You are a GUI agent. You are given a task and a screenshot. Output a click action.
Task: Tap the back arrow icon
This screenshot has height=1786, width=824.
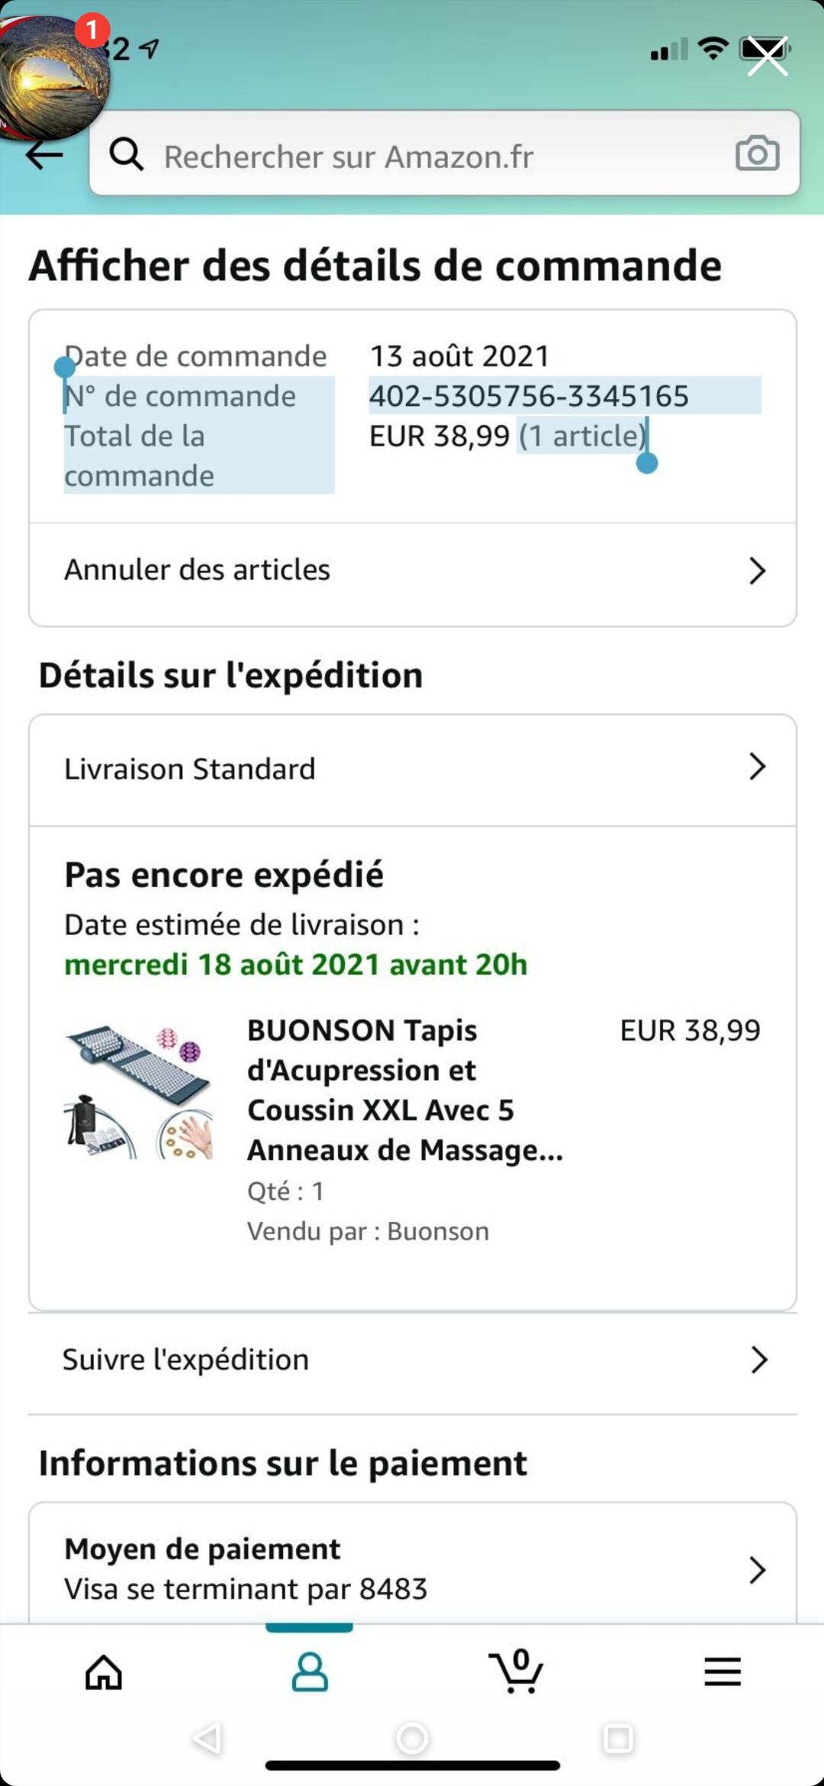point(43,156)
